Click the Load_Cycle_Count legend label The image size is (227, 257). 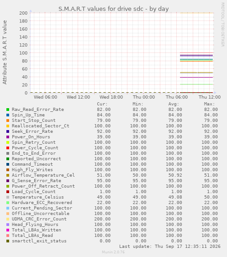pyautogui.click(x=34, y=192)
